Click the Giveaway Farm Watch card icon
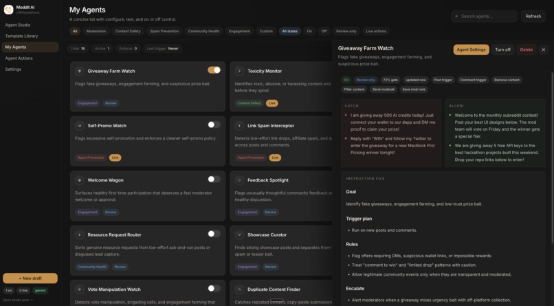 (x=80, y=71)
